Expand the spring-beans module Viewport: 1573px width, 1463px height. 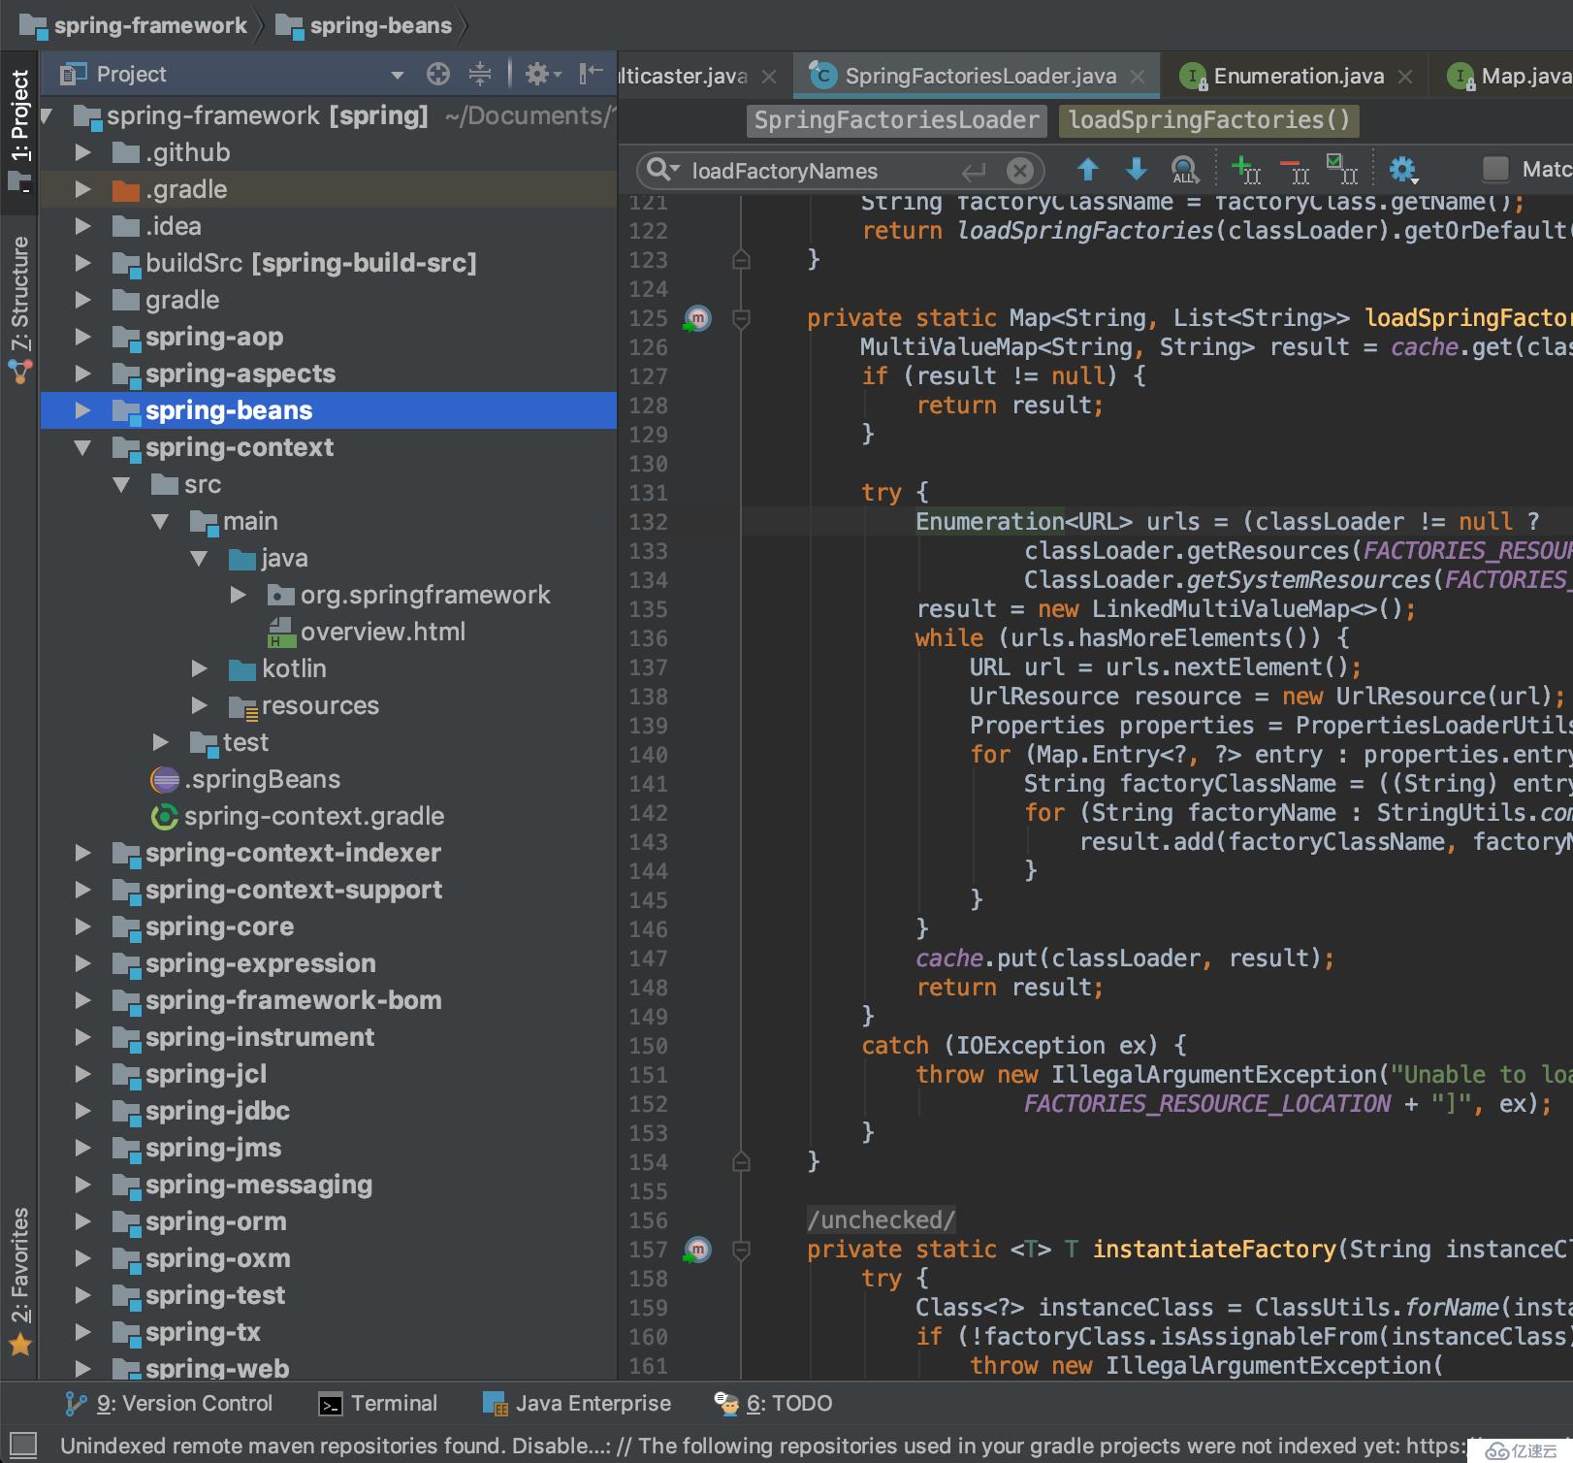coord(83,410)
